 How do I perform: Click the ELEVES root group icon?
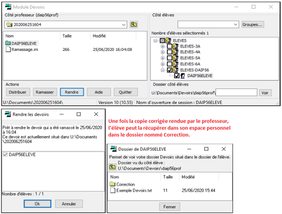point(169,41)
